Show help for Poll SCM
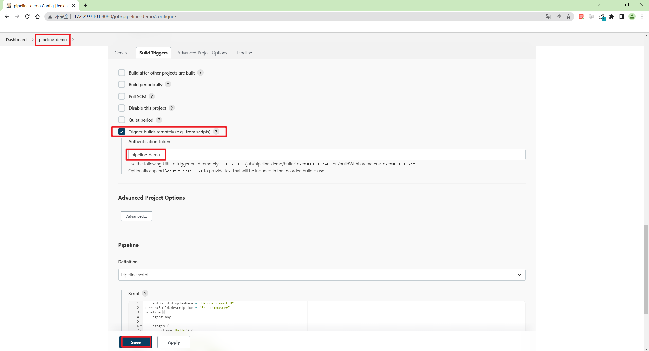 152,96
